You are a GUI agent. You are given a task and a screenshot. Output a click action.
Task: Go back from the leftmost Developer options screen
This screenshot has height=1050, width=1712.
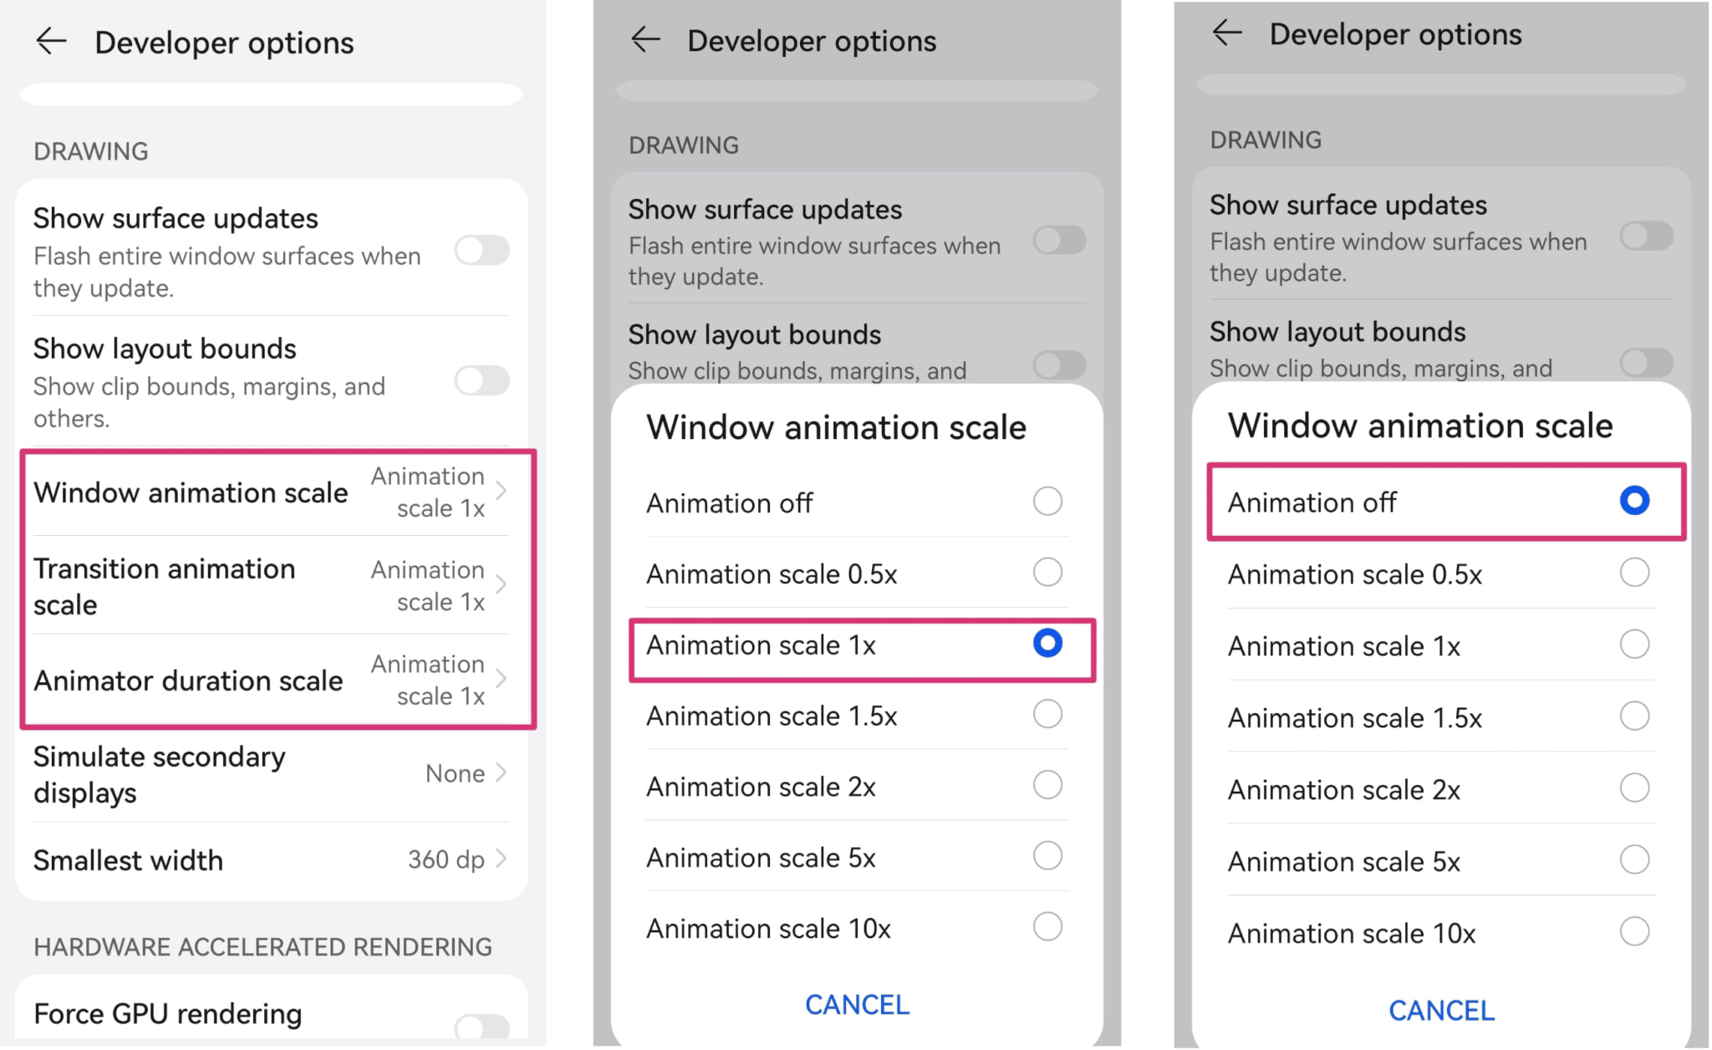pos(51,41)
